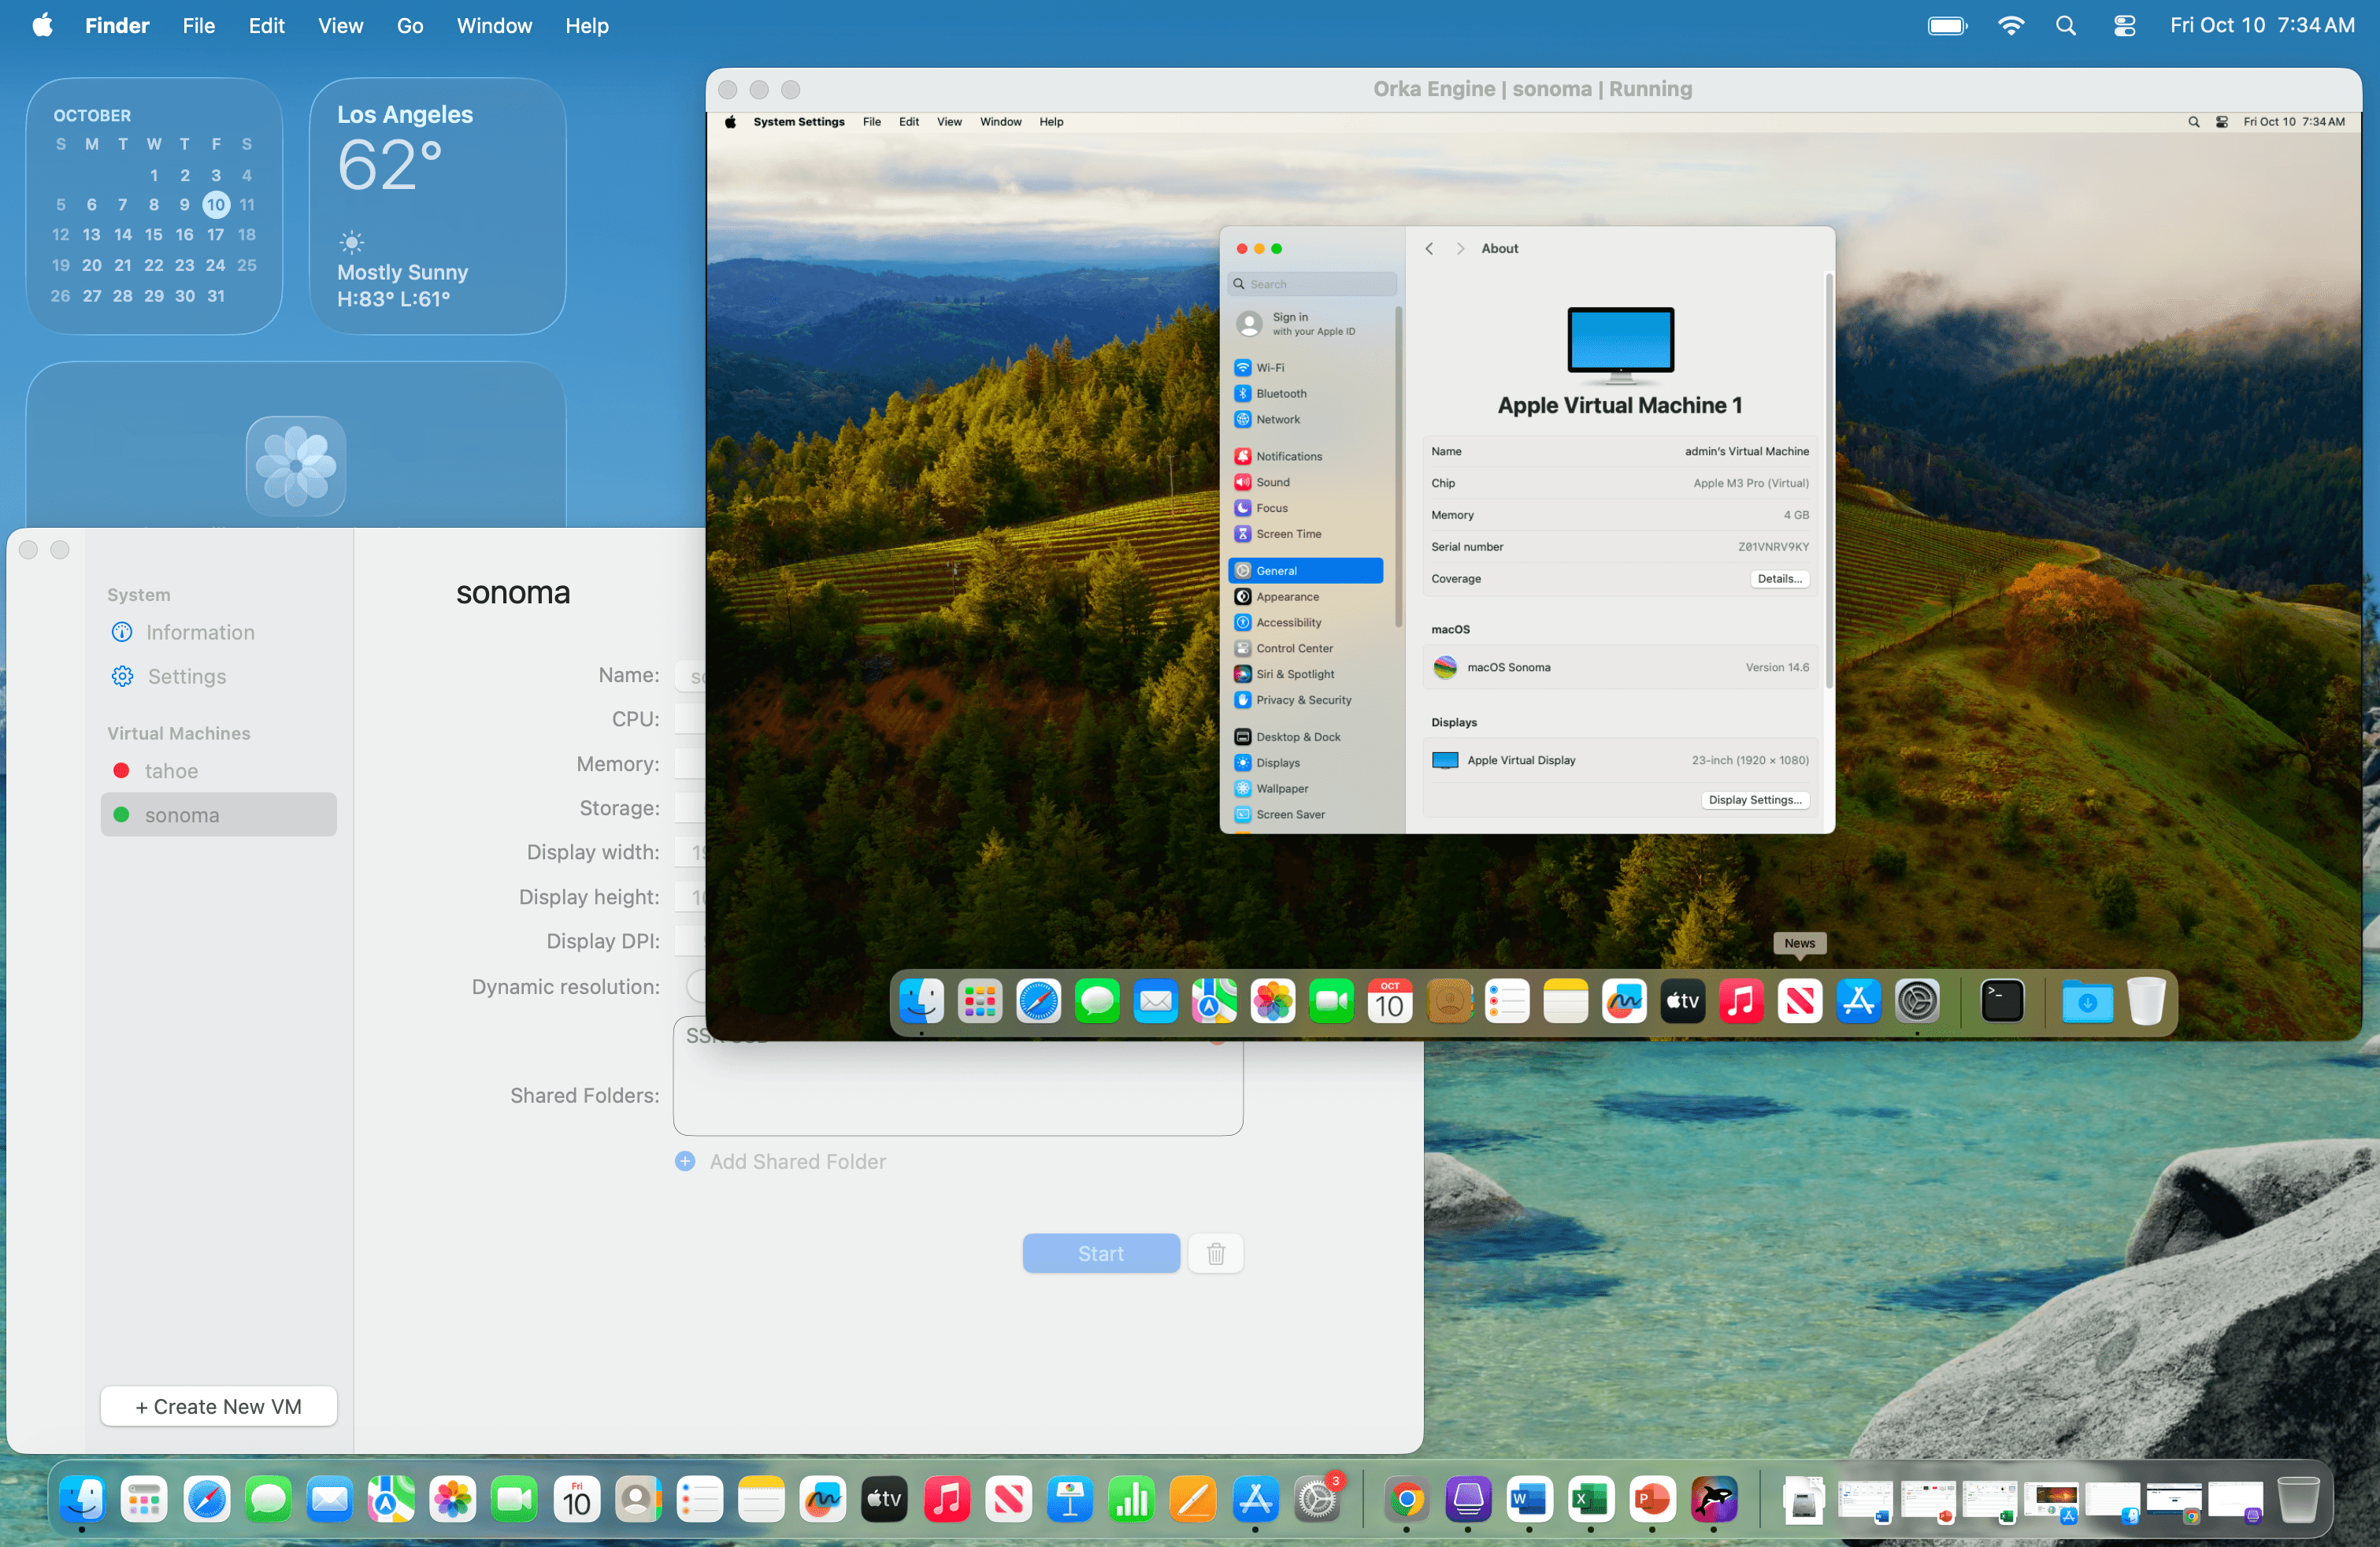Open the App Store in the VM Dock
Viewport: 2380px width, 1547px height.
point(1859,1001)
